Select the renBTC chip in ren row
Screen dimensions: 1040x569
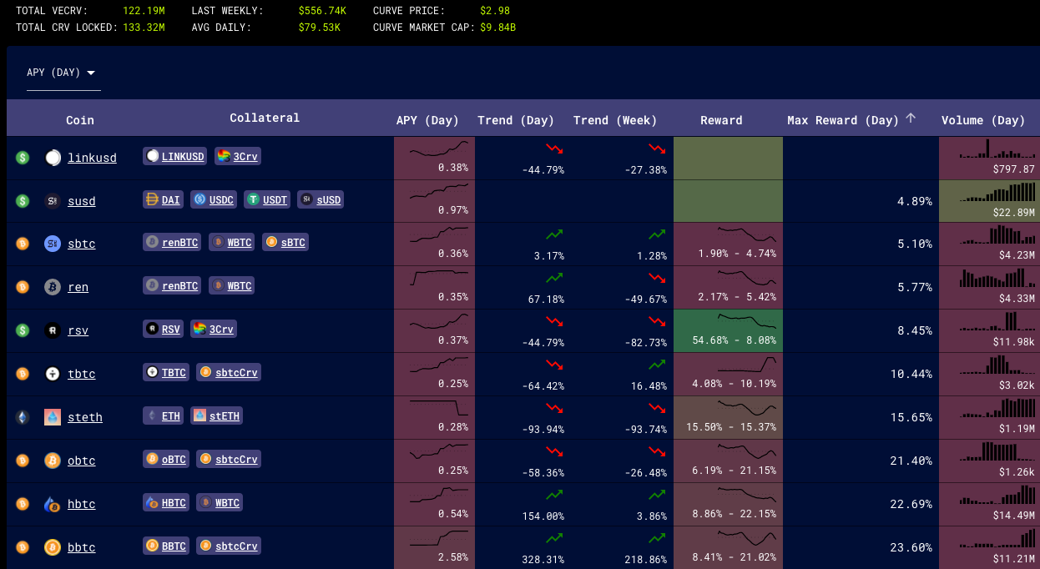172,286
